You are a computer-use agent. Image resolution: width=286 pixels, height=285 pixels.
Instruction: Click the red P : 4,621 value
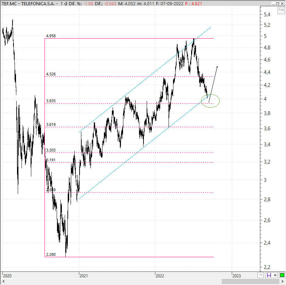pyautogui.click(x=194, y=3)
